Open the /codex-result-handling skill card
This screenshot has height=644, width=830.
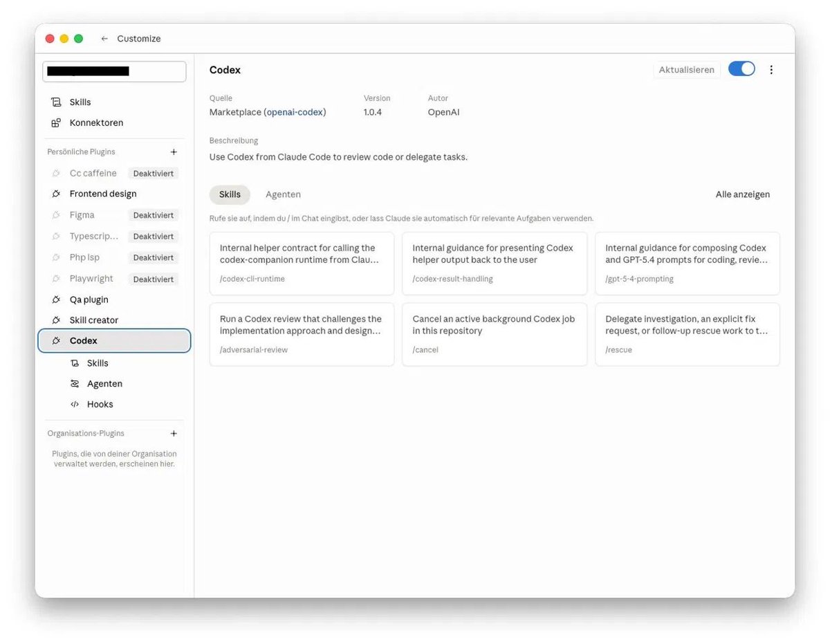click(495, 264)
